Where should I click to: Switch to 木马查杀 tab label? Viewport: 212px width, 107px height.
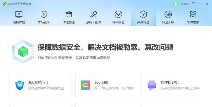[x=44, y=22]
